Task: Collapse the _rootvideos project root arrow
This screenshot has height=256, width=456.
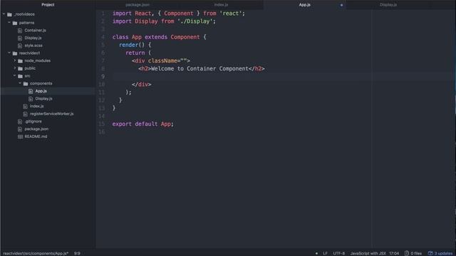Action: (x=4, y=14)
